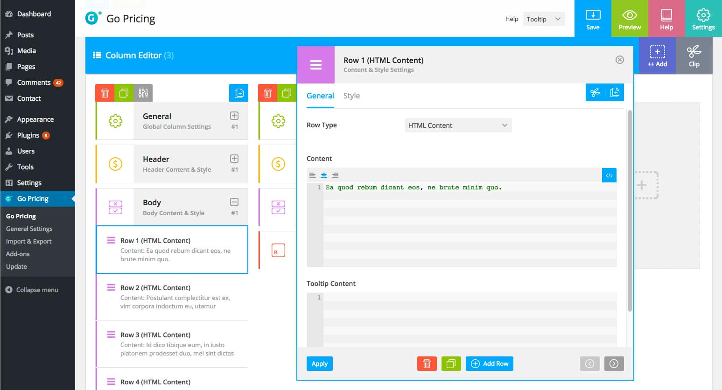Click the Apply button
The image size is (722, 390).
tap(319, 364)
